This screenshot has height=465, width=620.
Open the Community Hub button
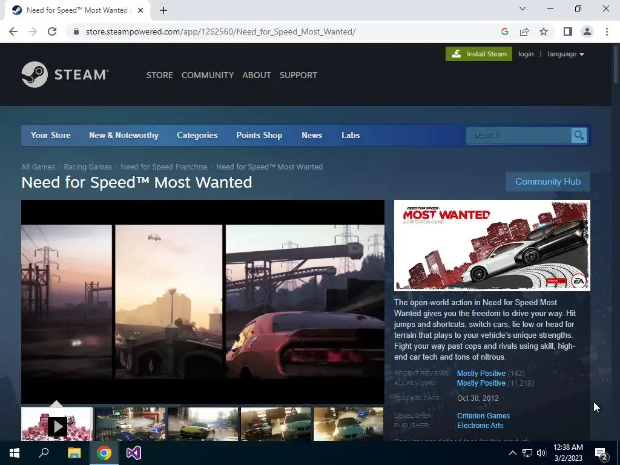[x=547, y=182]
